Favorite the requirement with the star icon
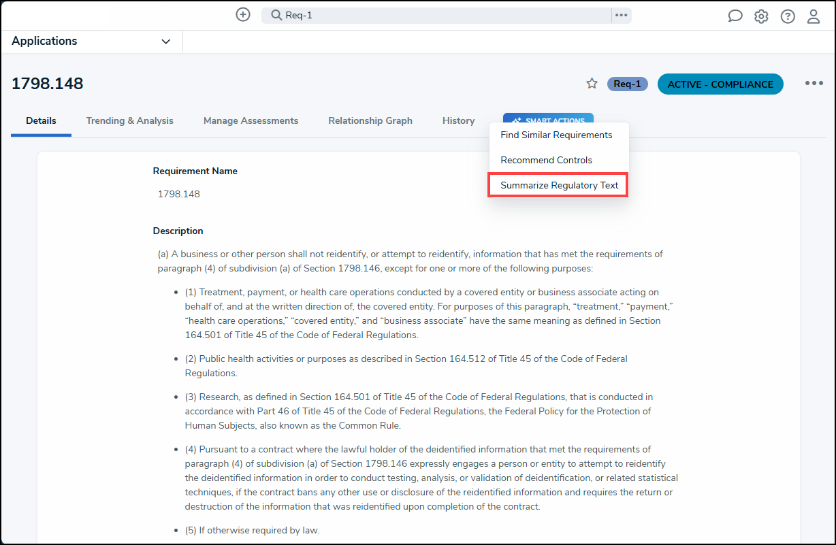Viewport: 836px width, 545px height. 592,84
